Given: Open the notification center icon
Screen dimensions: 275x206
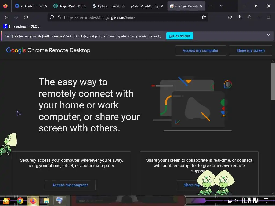Looking at the screenshot, I should (266, 201).
